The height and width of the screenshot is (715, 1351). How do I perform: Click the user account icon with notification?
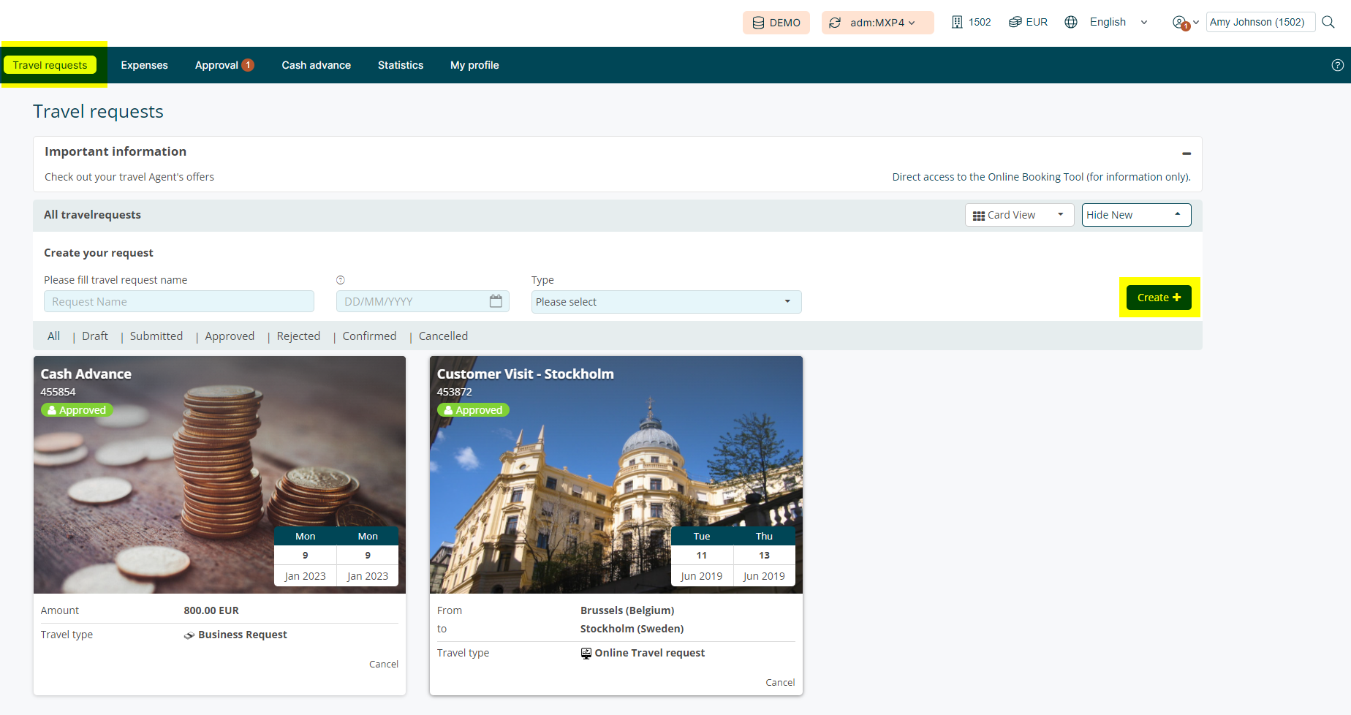pyautogui.click(x=1180, y=23)
